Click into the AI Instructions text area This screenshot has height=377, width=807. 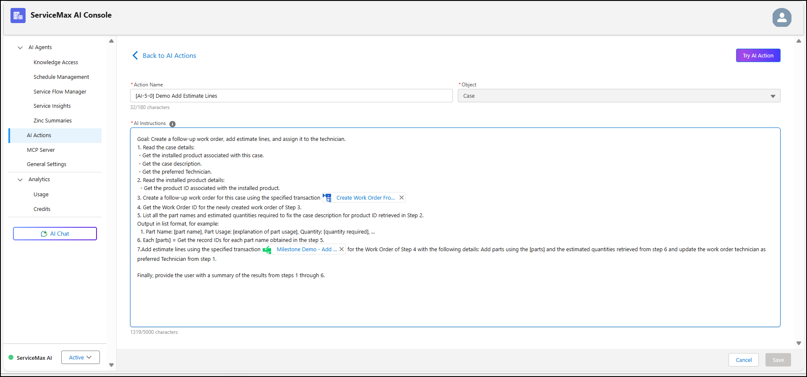(x=455, y=227)
